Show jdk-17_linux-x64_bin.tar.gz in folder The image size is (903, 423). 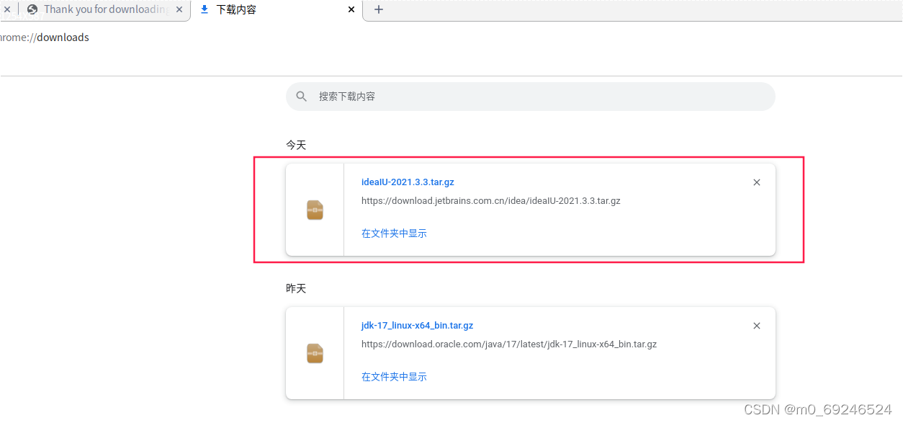coord(394,377)
